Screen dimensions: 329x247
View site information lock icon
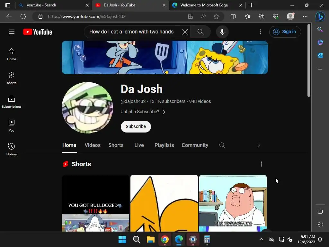click(x=40, y=16)
